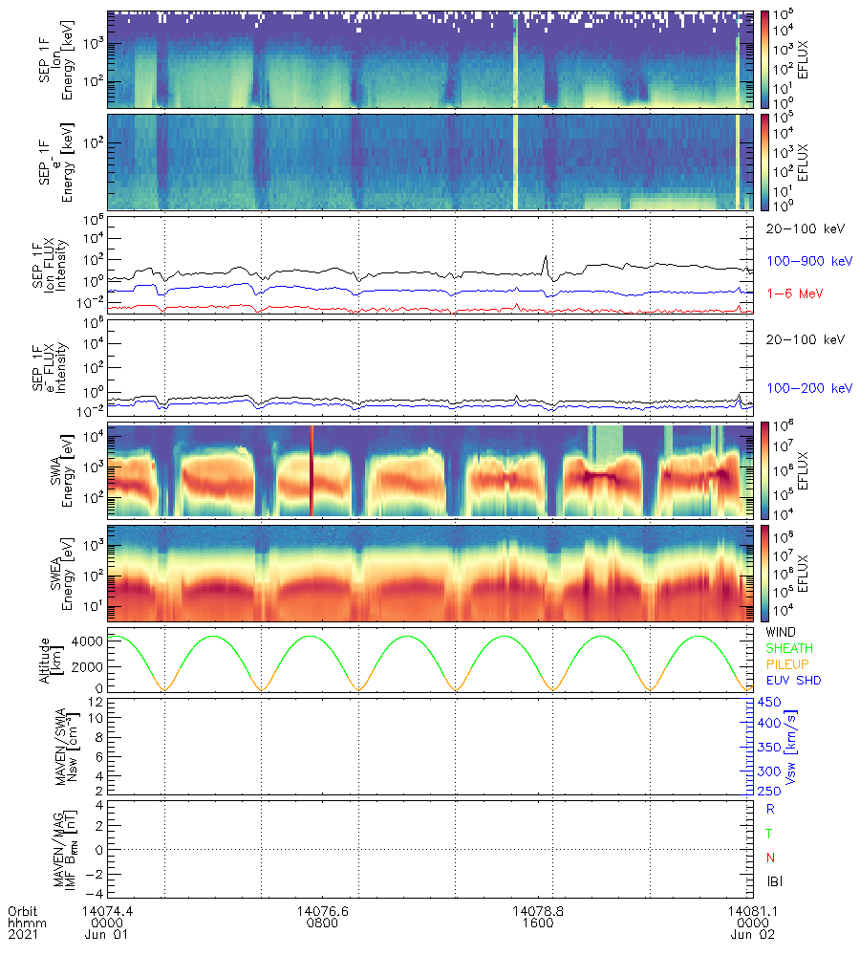The width and height of the screenshot is (860, 956).
Task: Select the red N component legend label
Action: click(x=770, y=858)
